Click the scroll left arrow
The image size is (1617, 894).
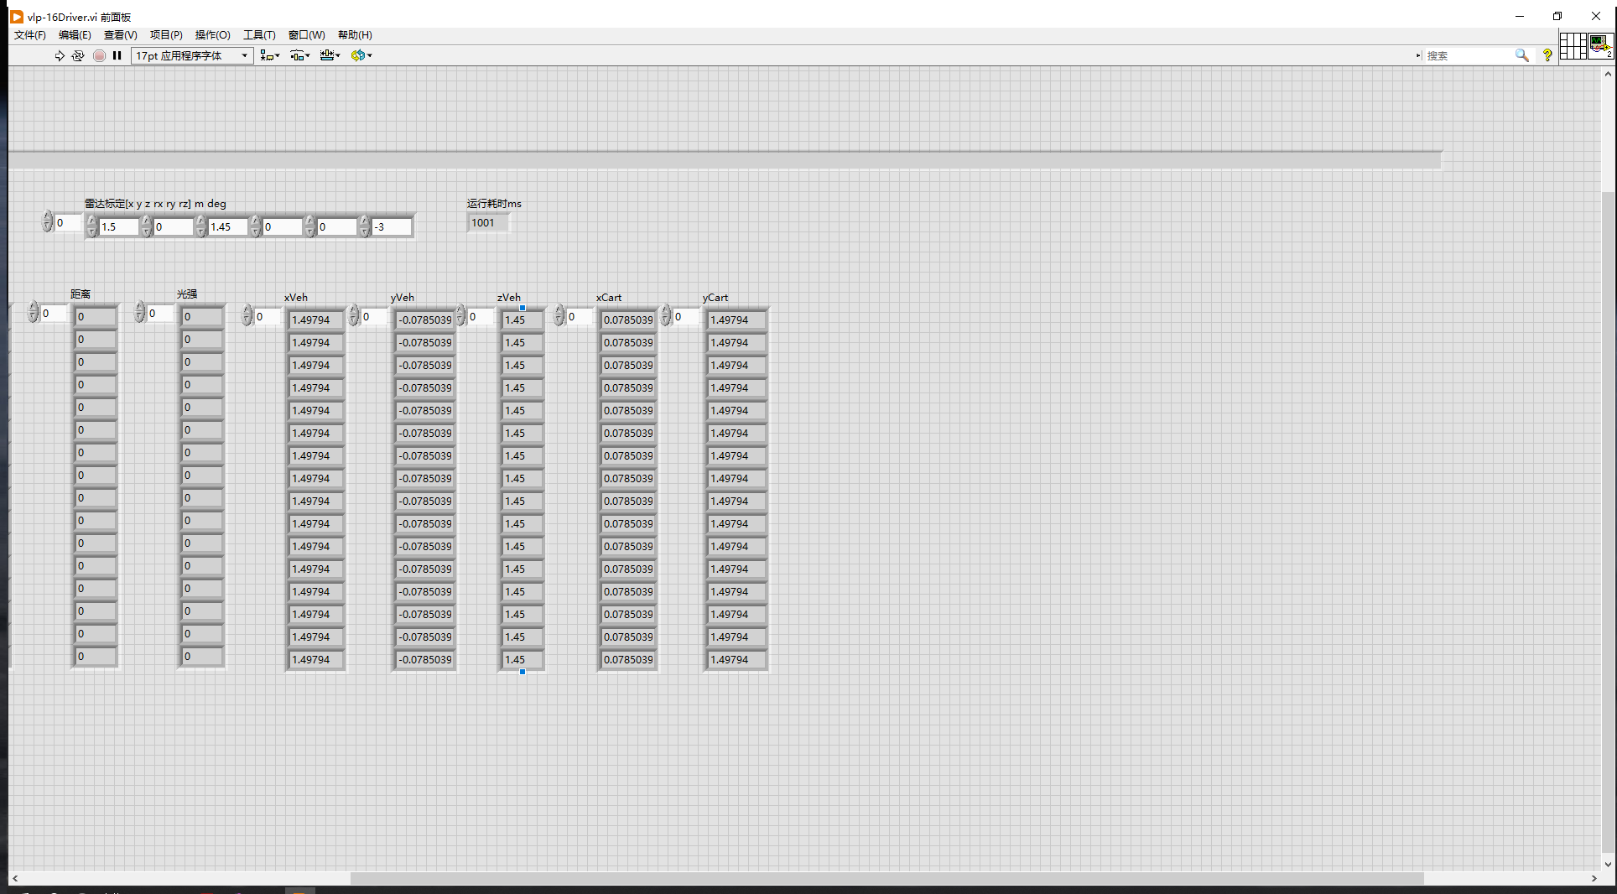tap(15, 878)
